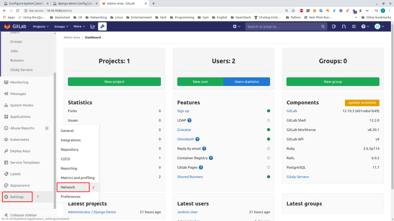Open the Issues icon in navbar

(334, 26)
